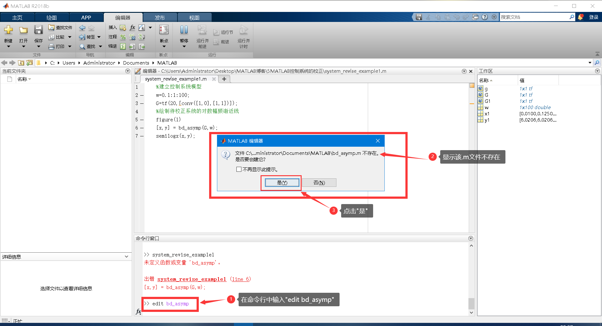Expand the 比较 dropdown arrow
The image size is (602, 326).
[70, 37]
